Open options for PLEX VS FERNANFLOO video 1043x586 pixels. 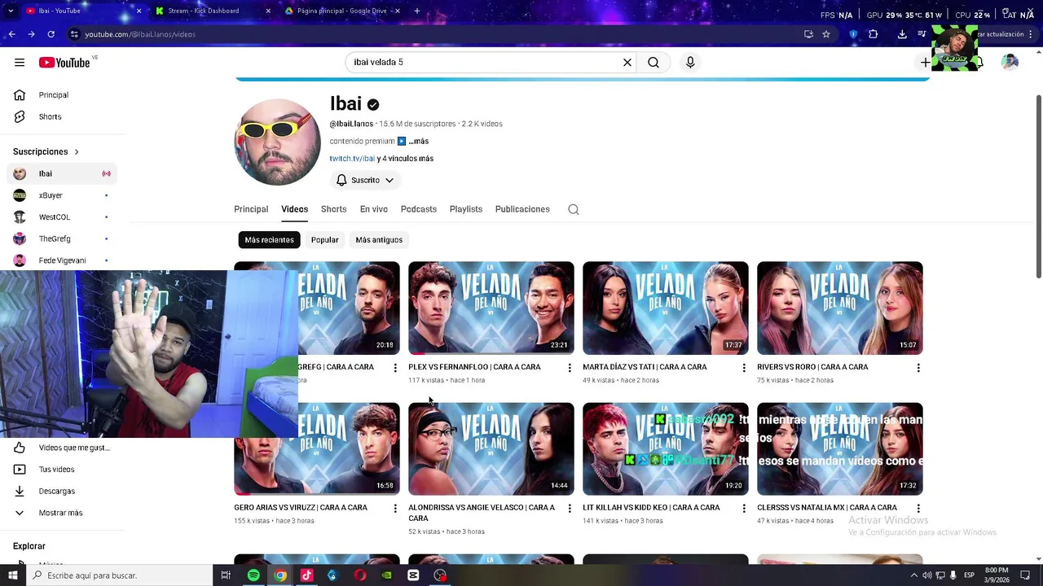coord(570,368)
